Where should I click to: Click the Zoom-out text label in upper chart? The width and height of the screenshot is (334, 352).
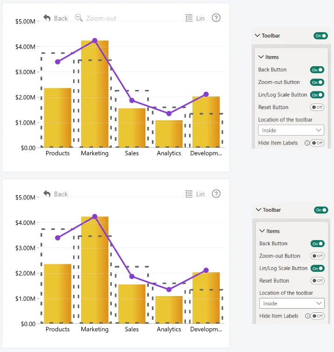point(101,18)
